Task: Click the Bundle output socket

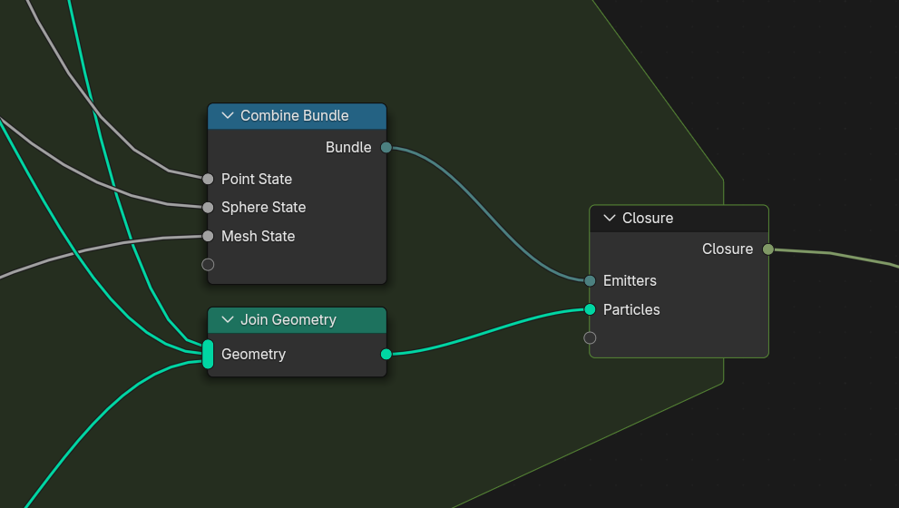Action: tap(386, 147)
